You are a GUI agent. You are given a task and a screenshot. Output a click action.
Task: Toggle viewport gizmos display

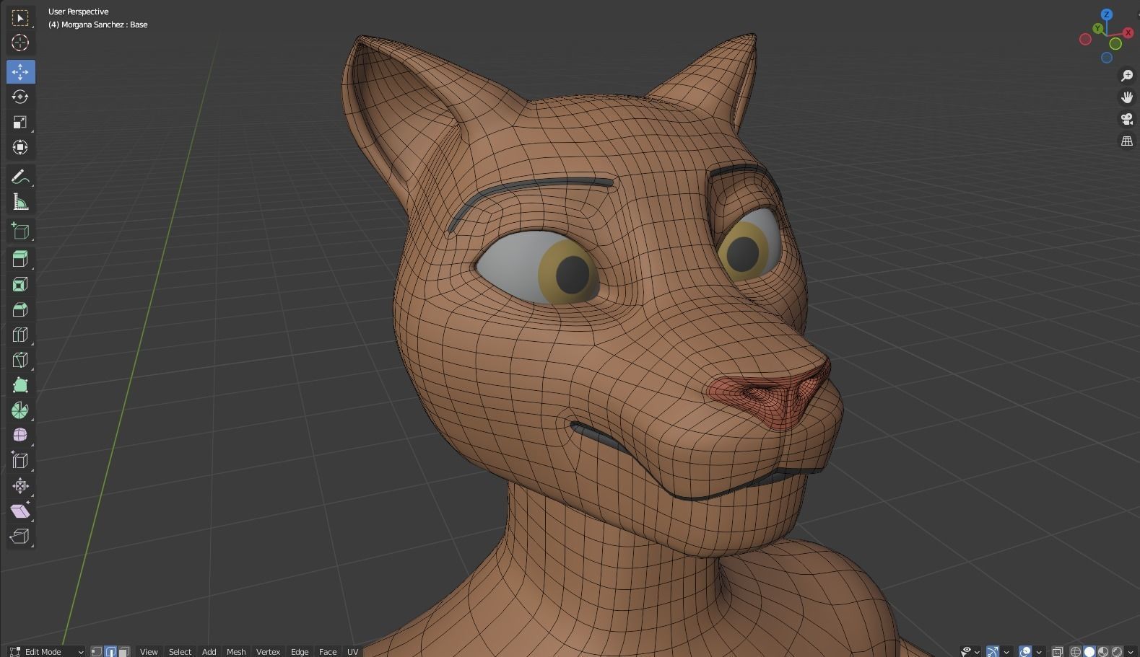[993, 651]
